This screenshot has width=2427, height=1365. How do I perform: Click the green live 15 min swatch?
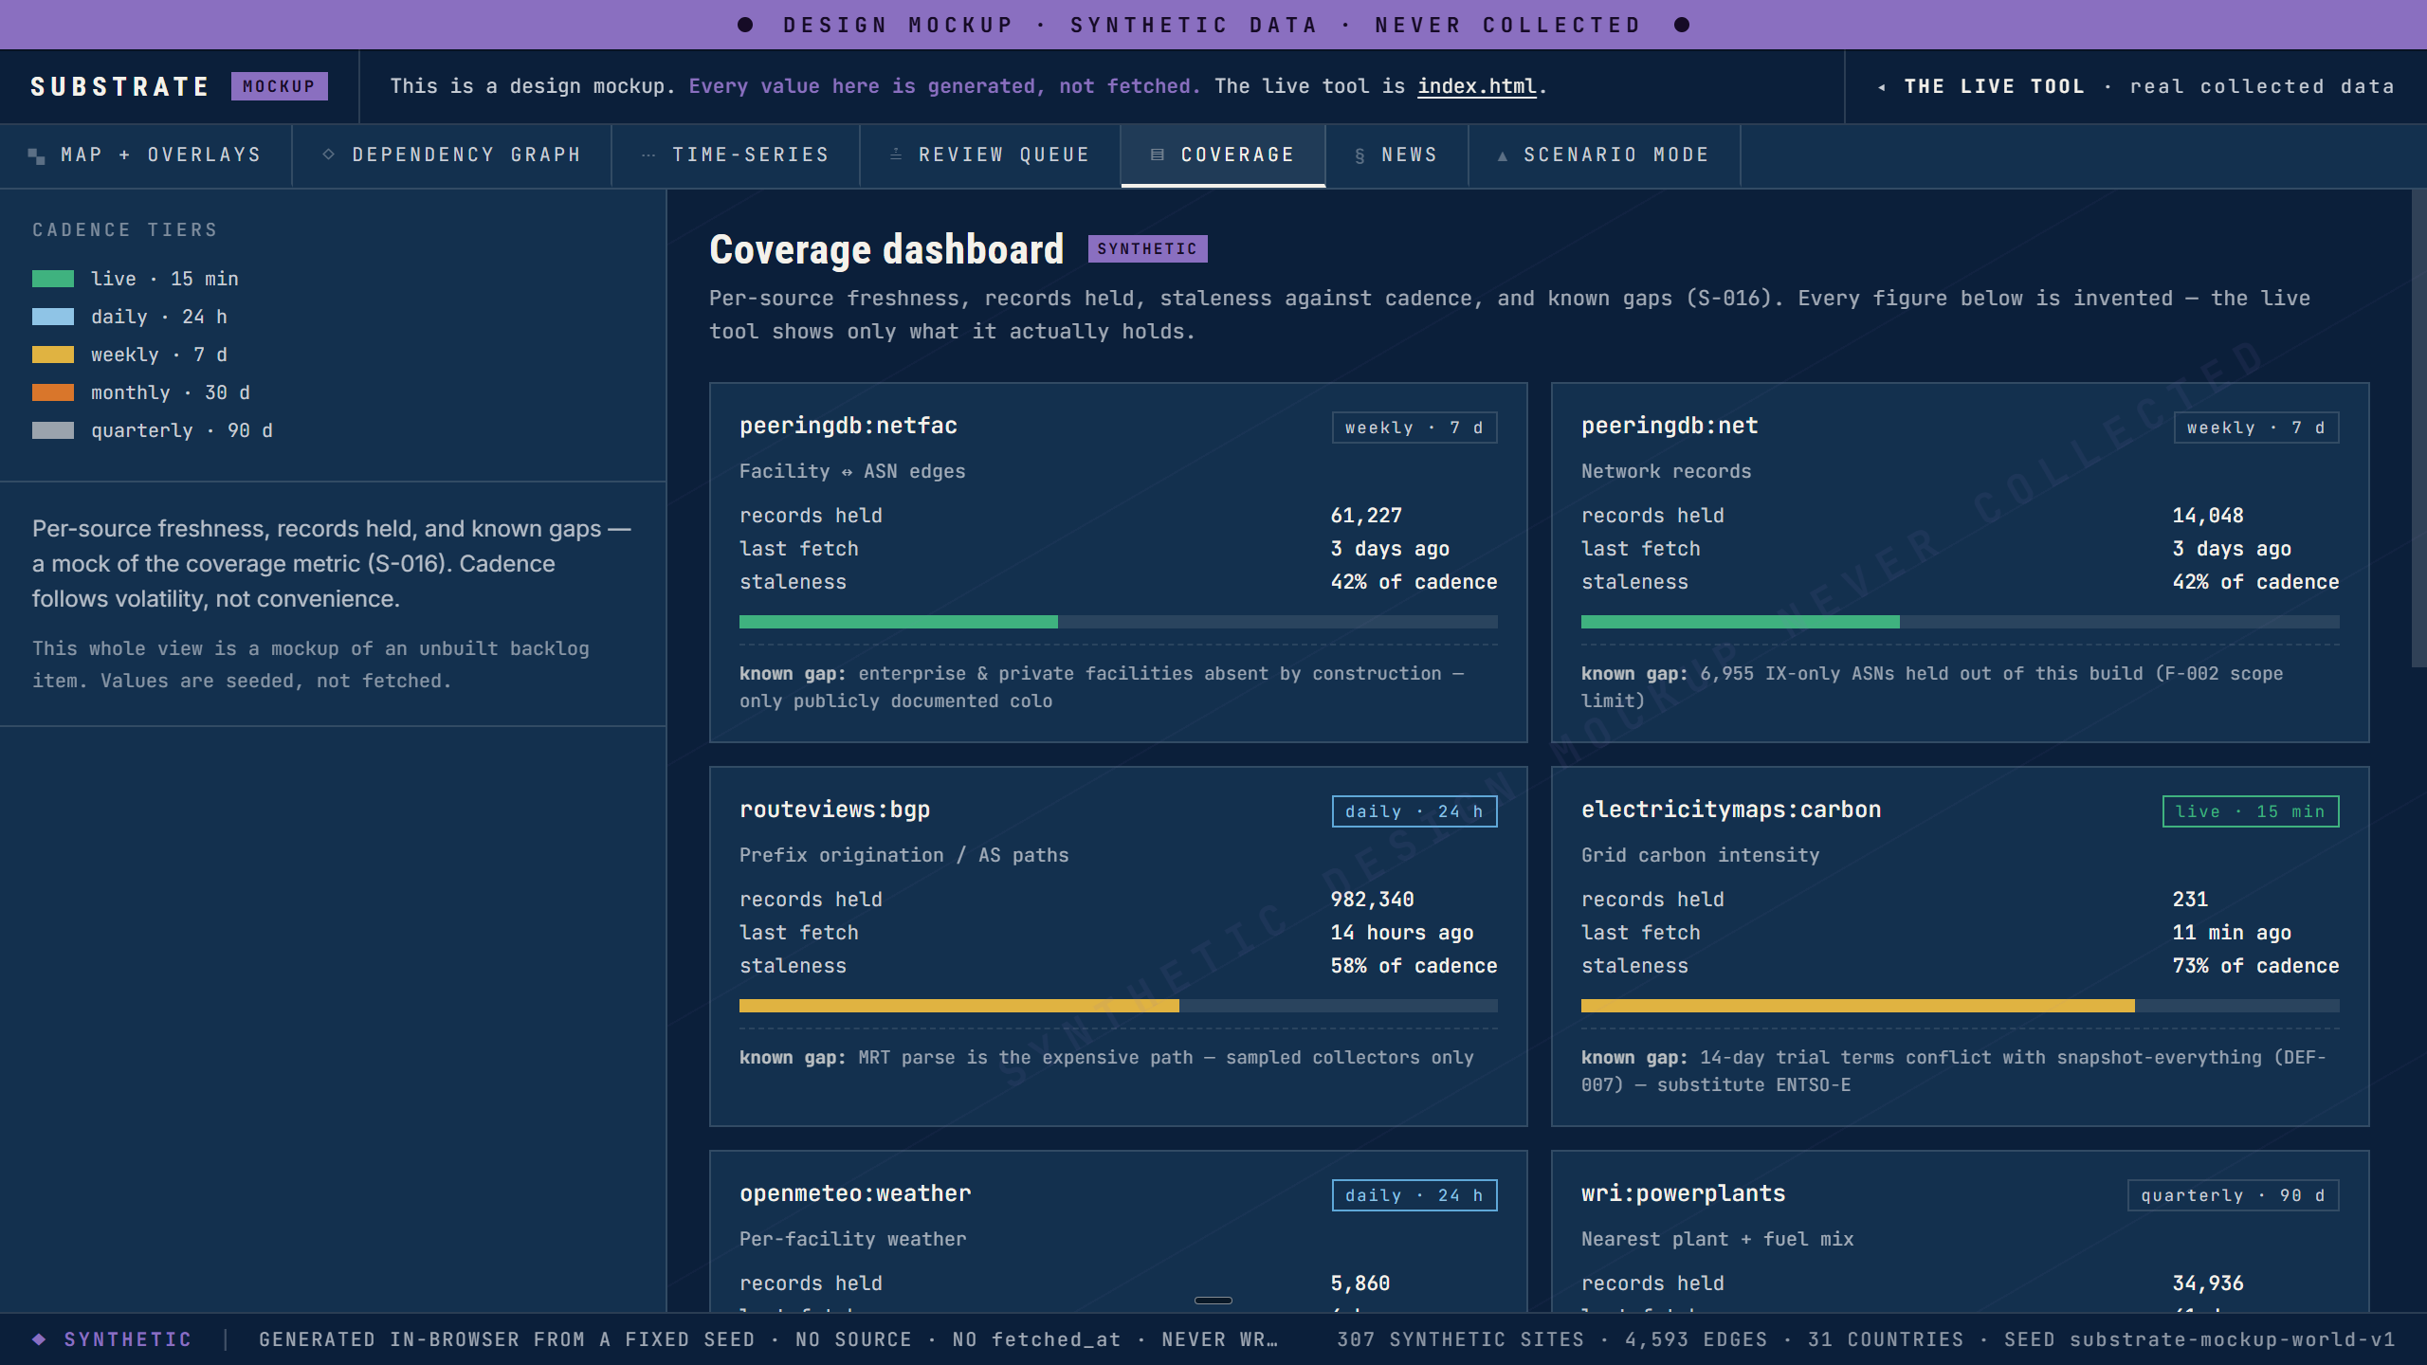pyautogui.click(x=53, y=279)
